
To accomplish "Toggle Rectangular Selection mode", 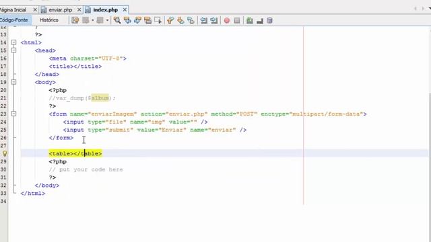I will [158, 20].
